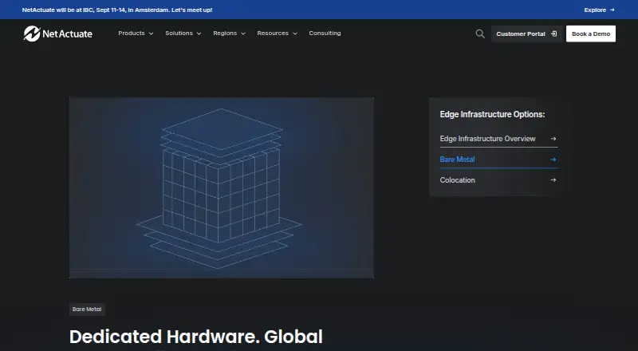This screenshot has height=351, width=638.
Task: Open the Products menu
Action: pyautogui.click(x=136, y=34)
